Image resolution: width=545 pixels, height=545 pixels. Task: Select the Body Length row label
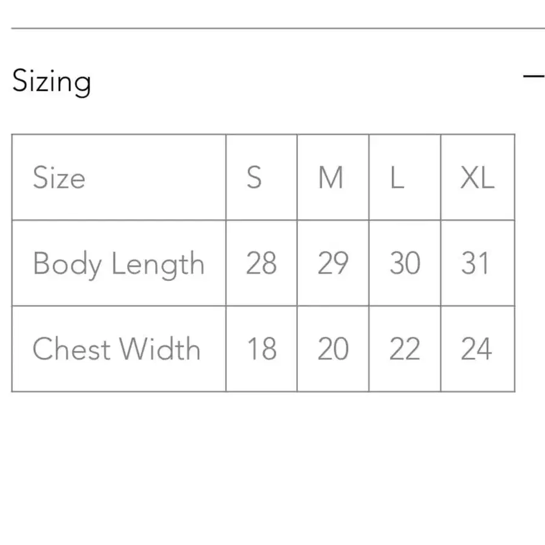tap(119, 264)
